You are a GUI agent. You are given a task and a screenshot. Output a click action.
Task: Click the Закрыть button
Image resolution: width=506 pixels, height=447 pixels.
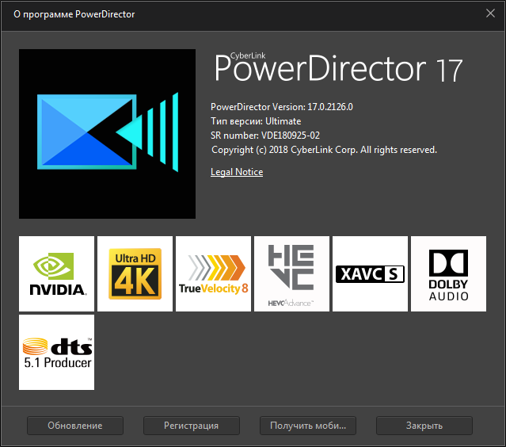point(424,426)
